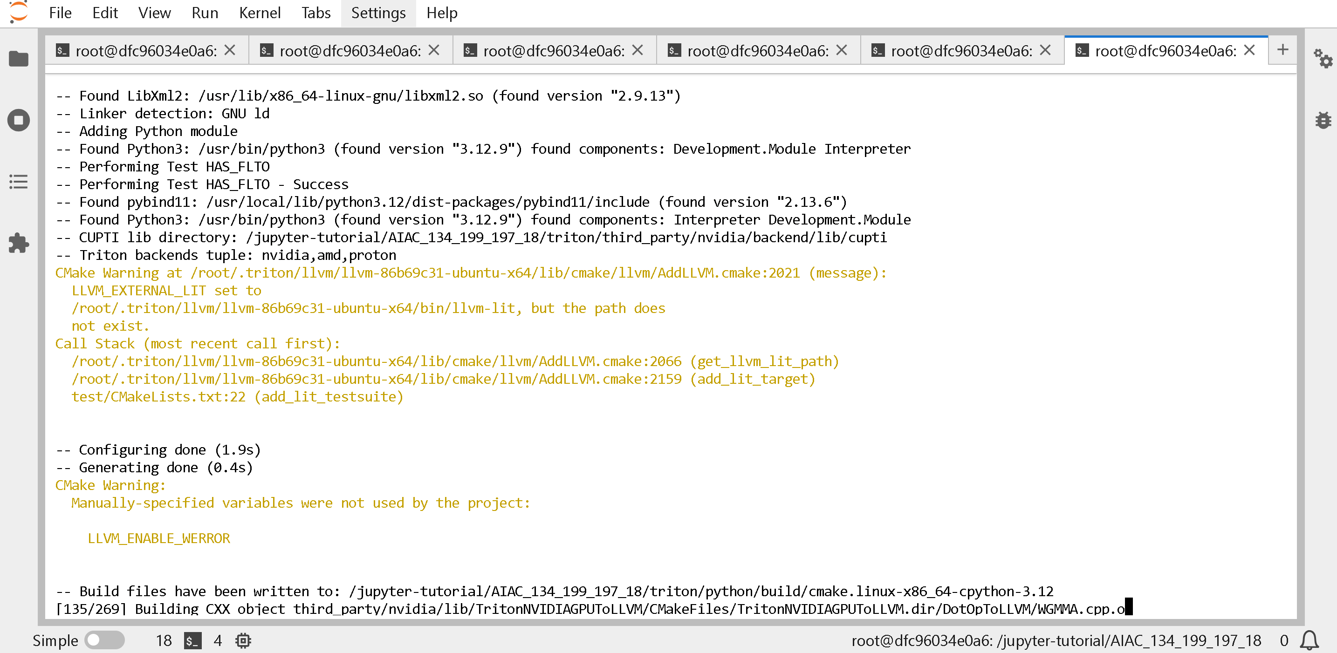Open the Help menu
This screenshot has width=1337, height=653.
click(442, 13)
